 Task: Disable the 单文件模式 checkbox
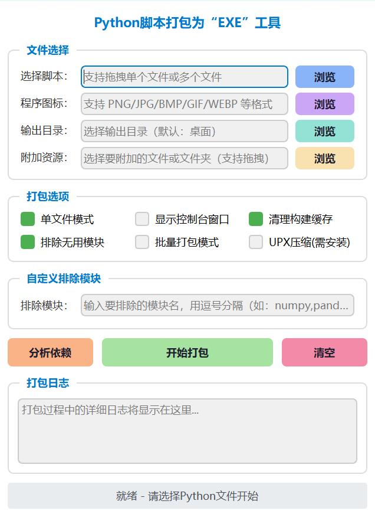(x=28, y=219)
